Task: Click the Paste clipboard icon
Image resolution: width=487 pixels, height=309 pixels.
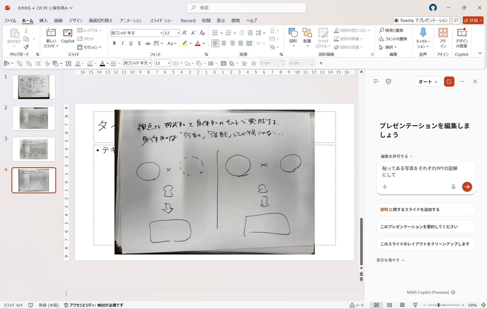Action: click(14, 33)
